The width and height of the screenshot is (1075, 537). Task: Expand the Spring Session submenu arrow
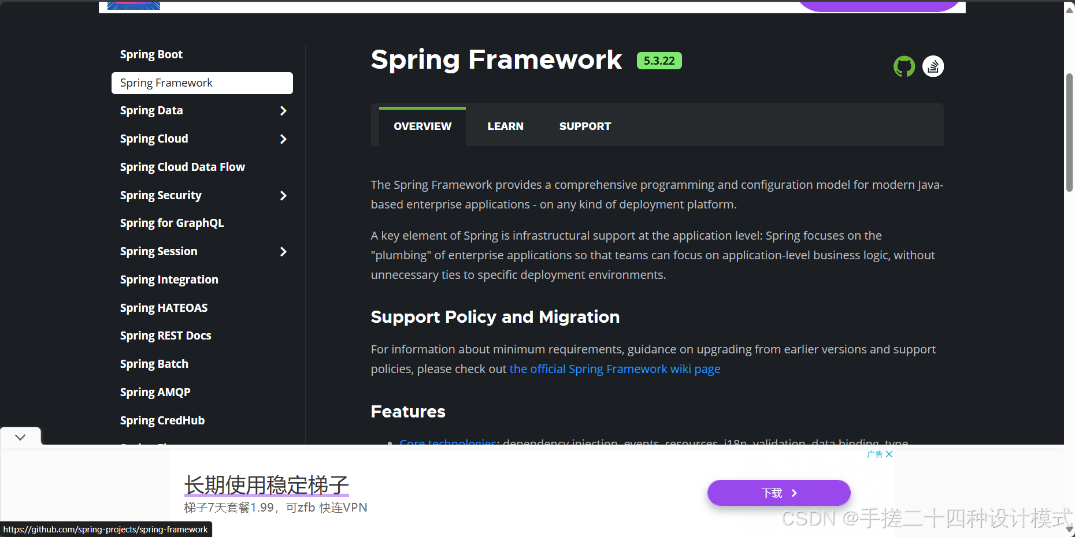pyautogui.click(x=283, y=252)
